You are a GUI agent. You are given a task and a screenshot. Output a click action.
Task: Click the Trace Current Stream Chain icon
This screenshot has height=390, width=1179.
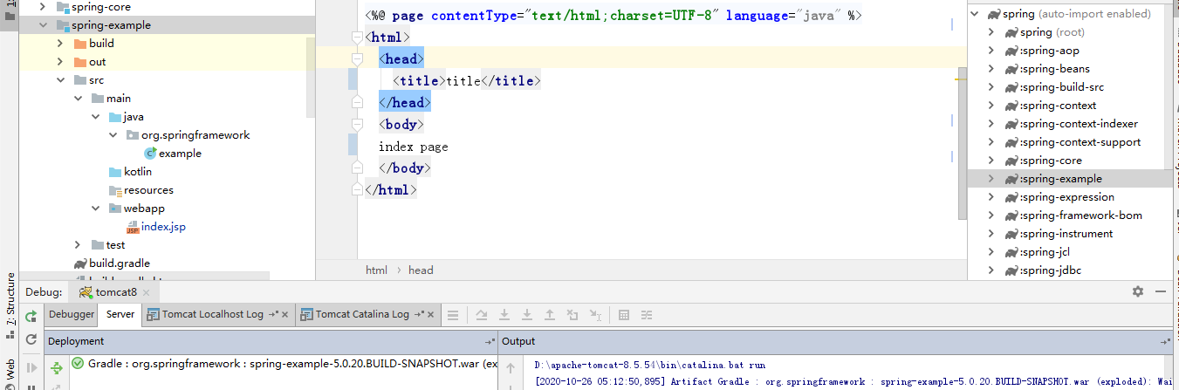[648, 314]
